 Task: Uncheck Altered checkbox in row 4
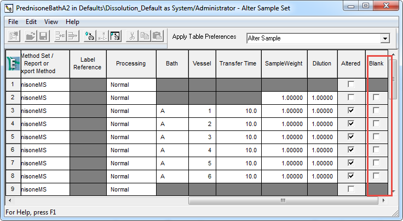351,123
